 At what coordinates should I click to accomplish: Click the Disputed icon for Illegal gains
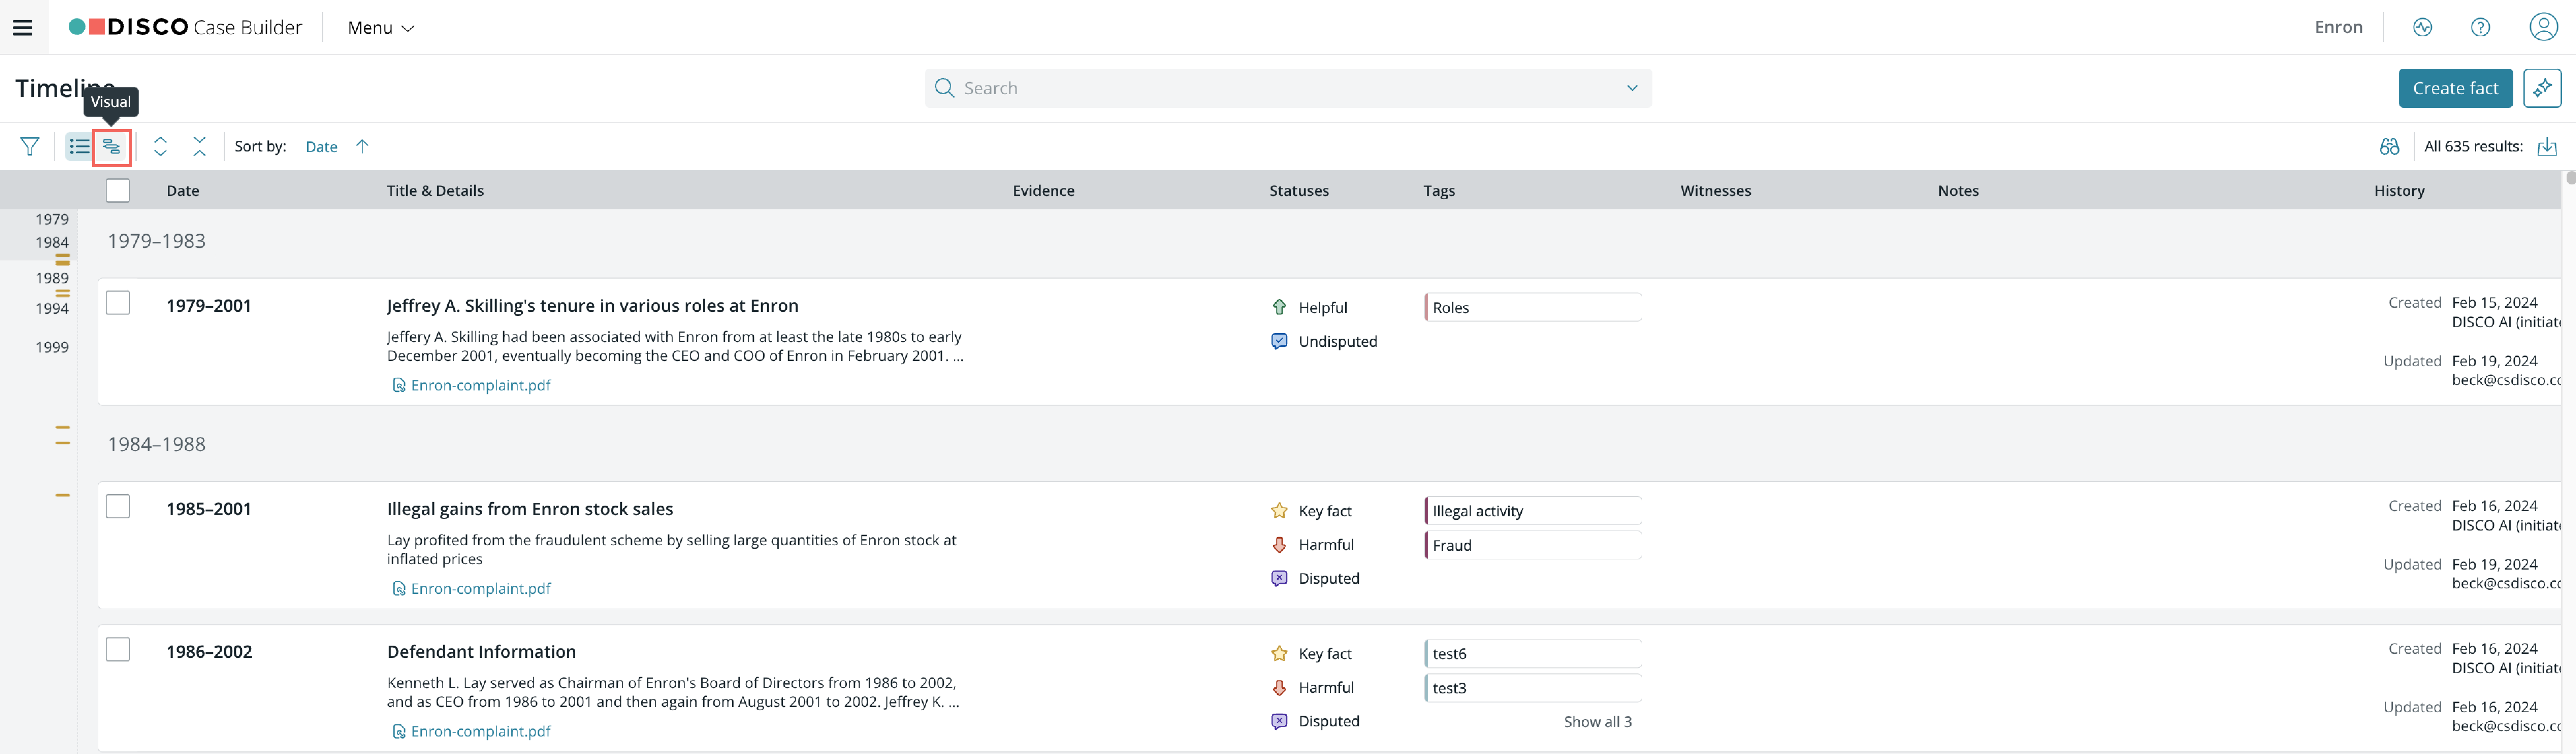1279,578
